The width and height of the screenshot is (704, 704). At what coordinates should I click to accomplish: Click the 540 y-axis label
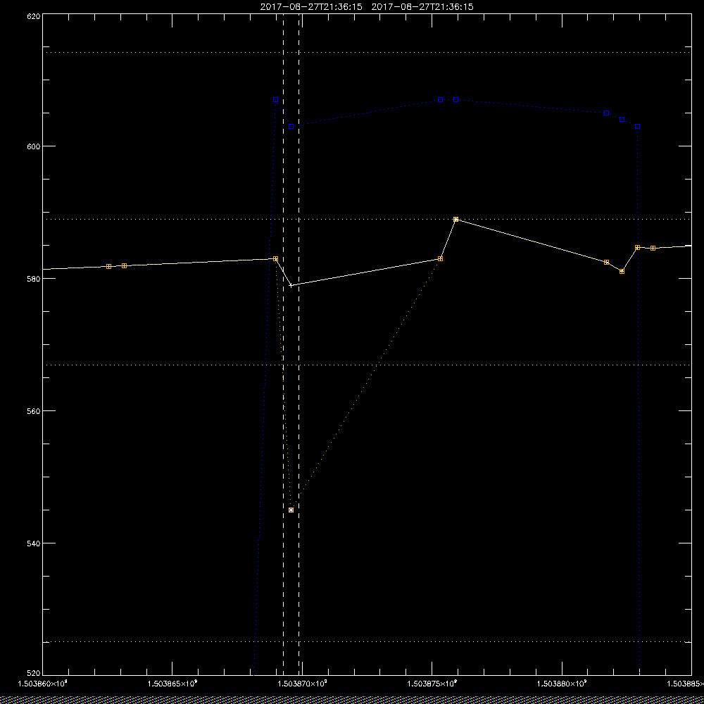pyautogui.click(x=34, y=543)
